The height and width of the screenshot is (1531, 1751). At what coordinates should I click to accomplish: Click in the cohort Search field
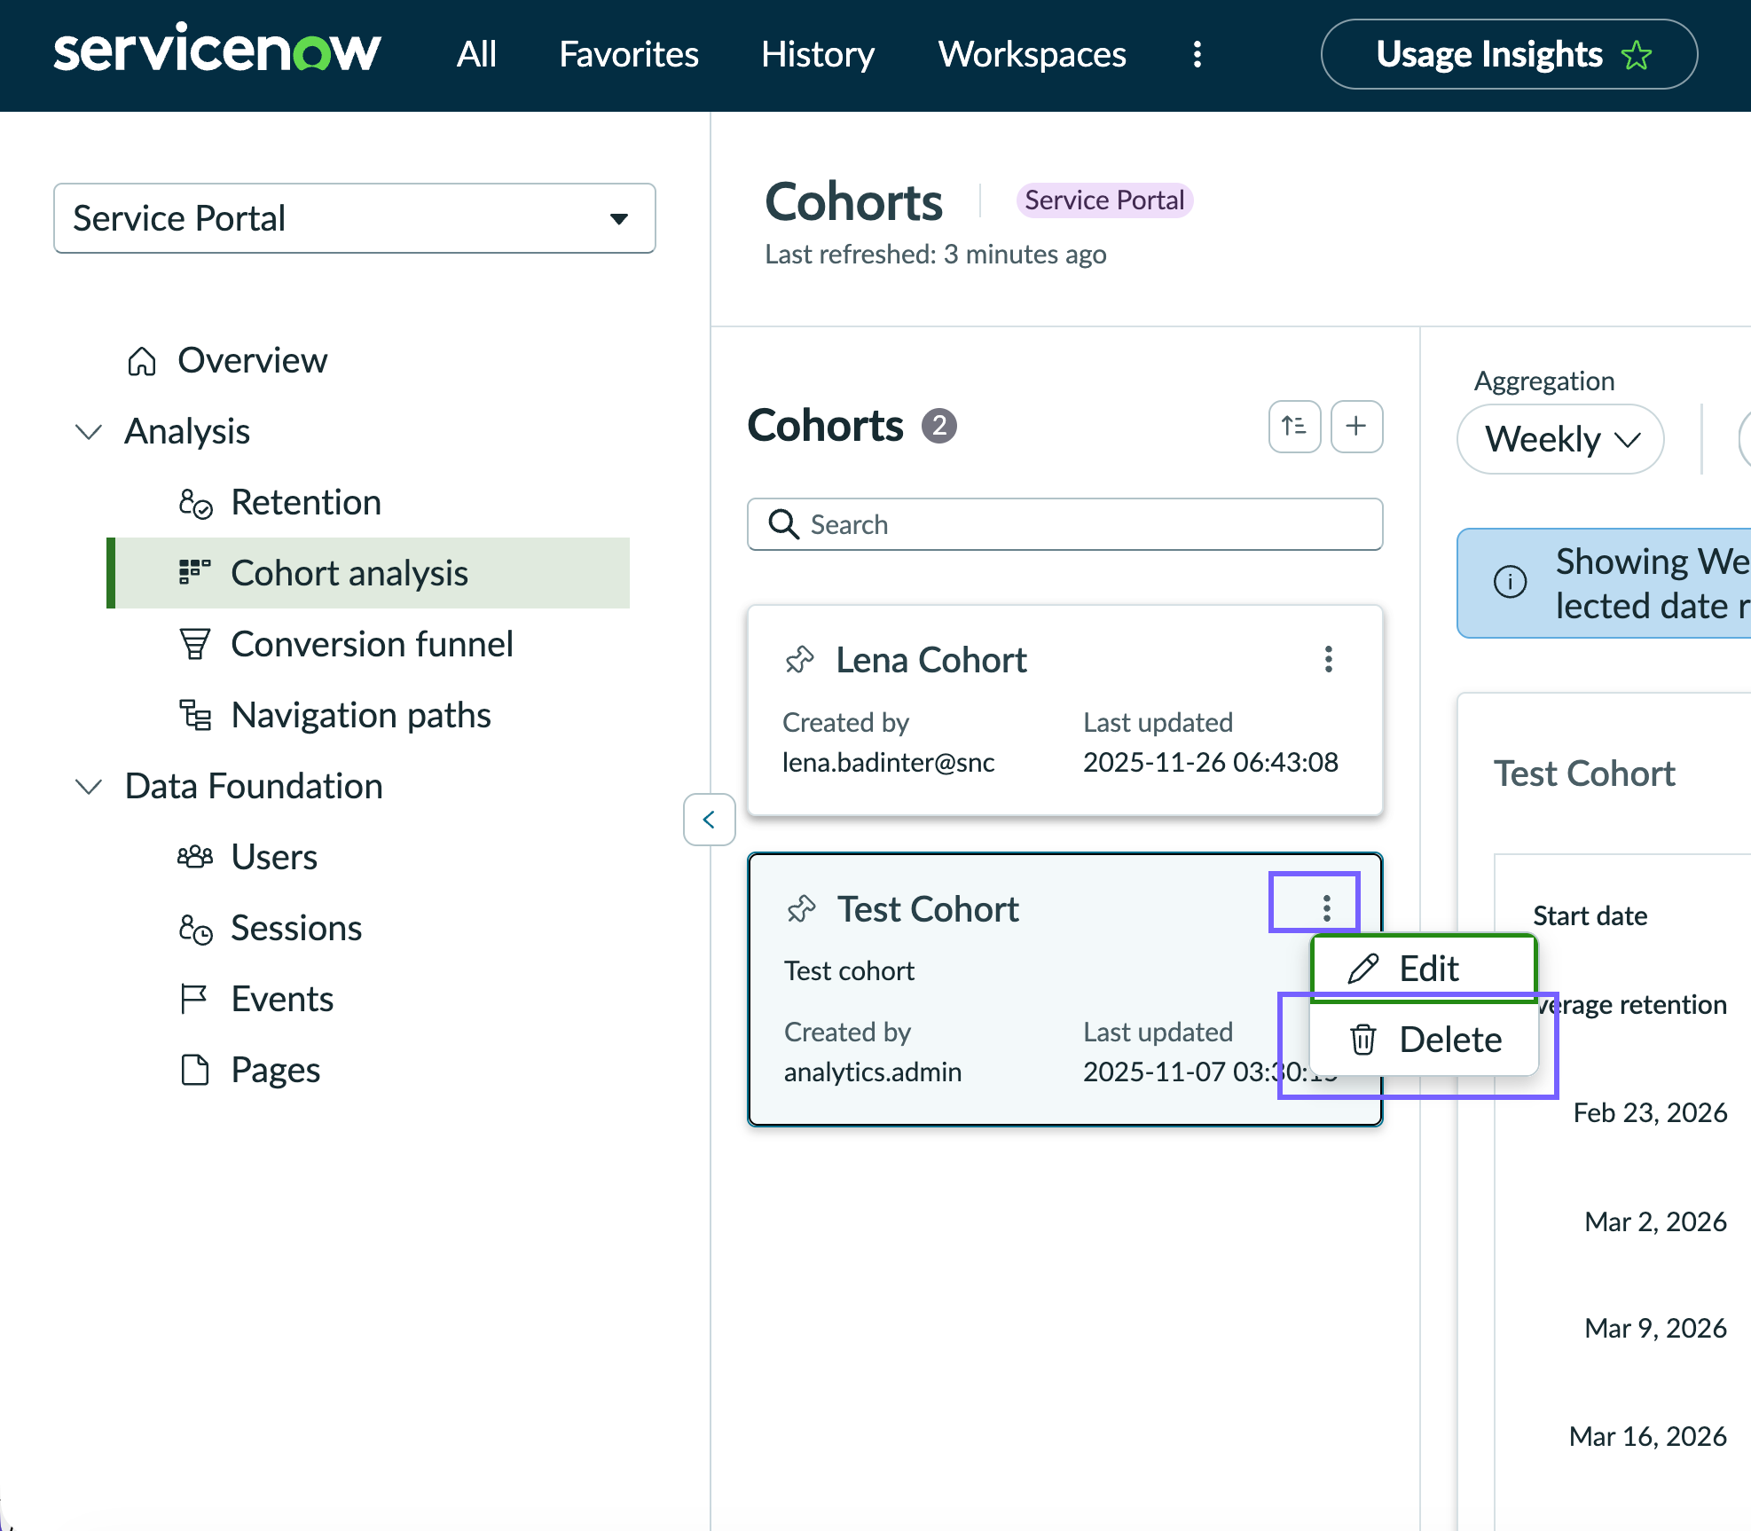pos(1064,524)
